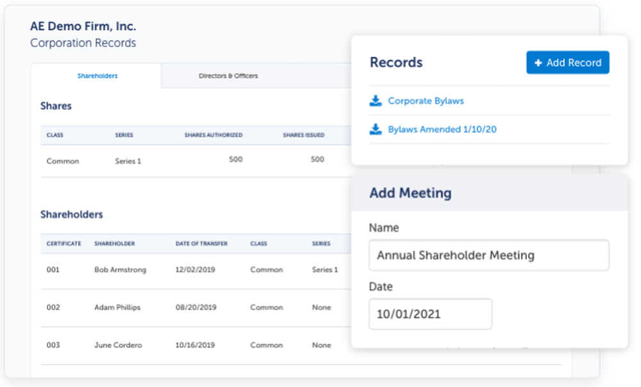Click the download icon beside Corporate Bylaws
Viewport: 641px width, 387px height.
pos(375,101)
